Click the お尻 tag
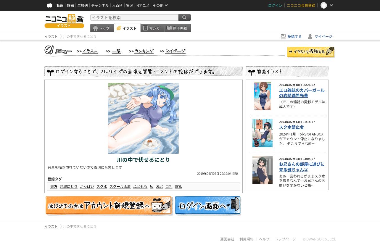The height and width of the screenshot is (247, 380). click(x=159, y=187)
